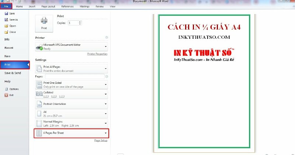The image size is (295, 155).
Task: Click the printer info icon
Action: [107, 38]
